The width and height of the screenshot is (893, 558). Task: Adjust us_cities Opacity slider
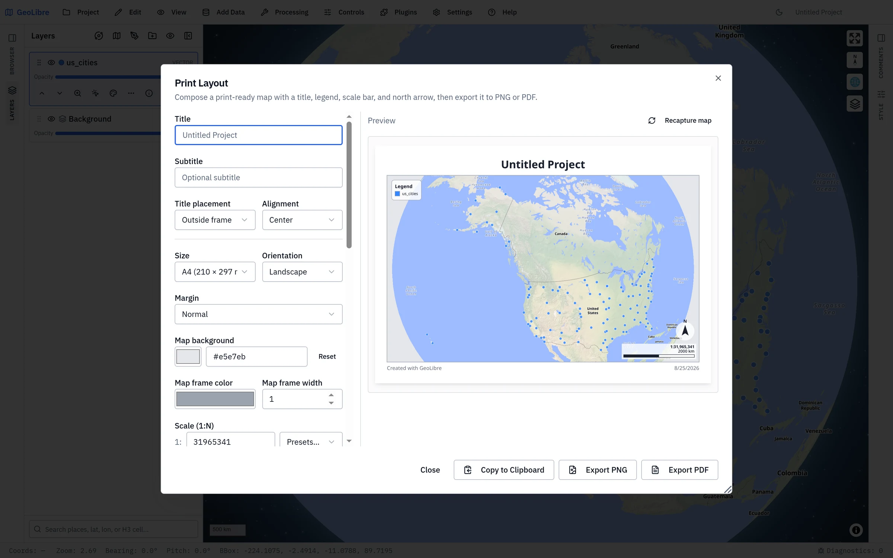[108, 77]
